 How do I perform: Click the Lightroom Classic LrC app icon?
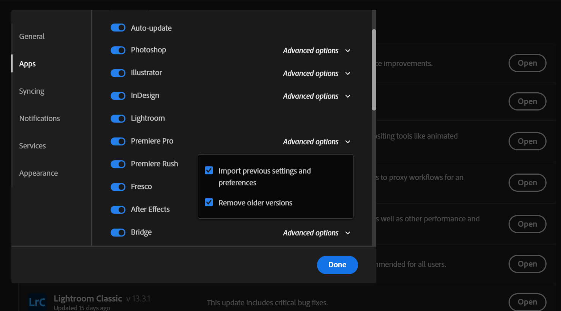(x=37, y=302)
